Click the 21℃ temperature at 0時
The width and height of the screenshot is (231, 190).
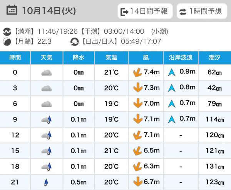pos(112,72)
